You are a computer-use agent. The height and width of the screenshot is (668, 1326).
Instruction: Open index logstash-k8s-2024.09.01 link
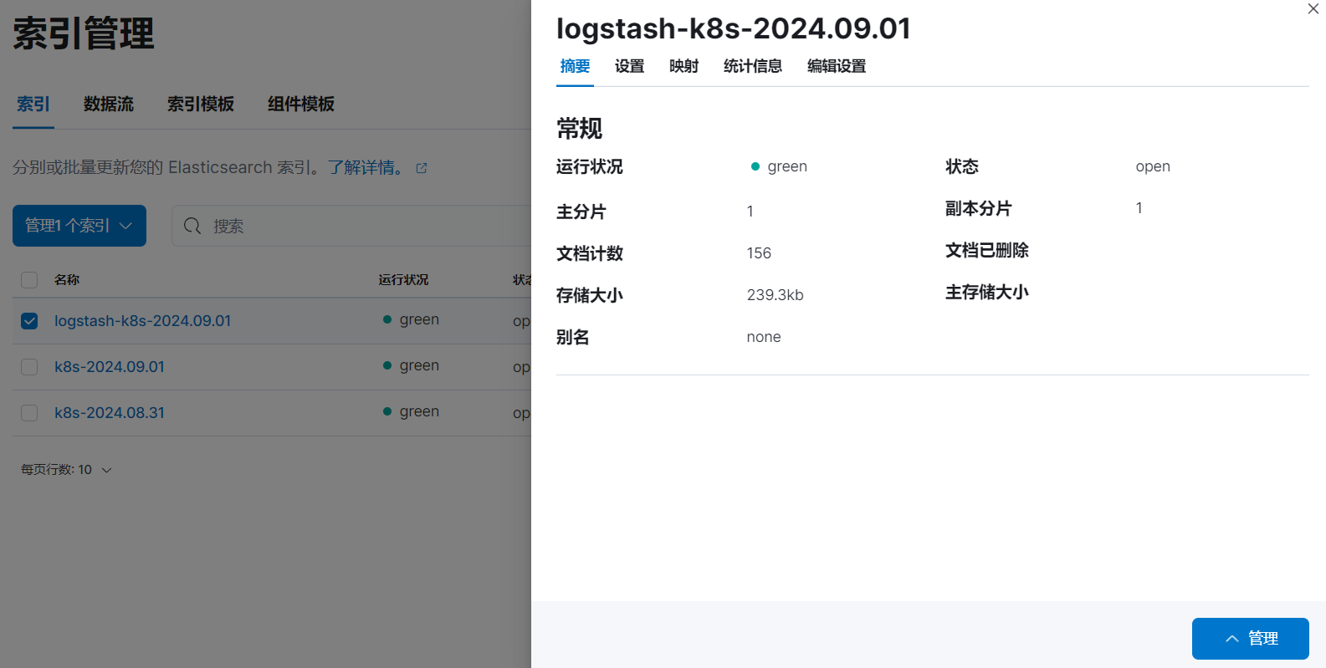coord(143,321)
